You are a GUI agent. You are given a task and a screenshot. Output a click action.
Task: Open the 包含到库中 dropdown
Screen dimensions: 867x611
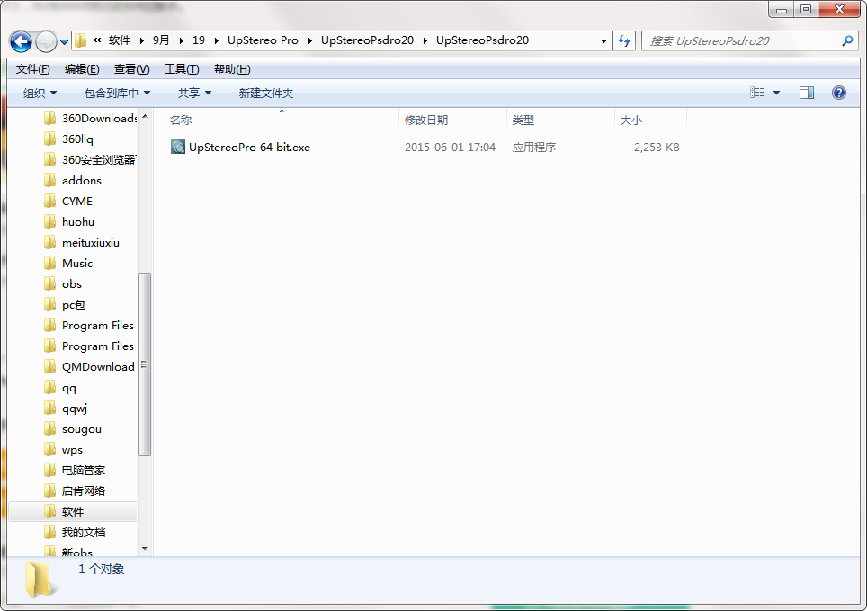pos(117,93)
